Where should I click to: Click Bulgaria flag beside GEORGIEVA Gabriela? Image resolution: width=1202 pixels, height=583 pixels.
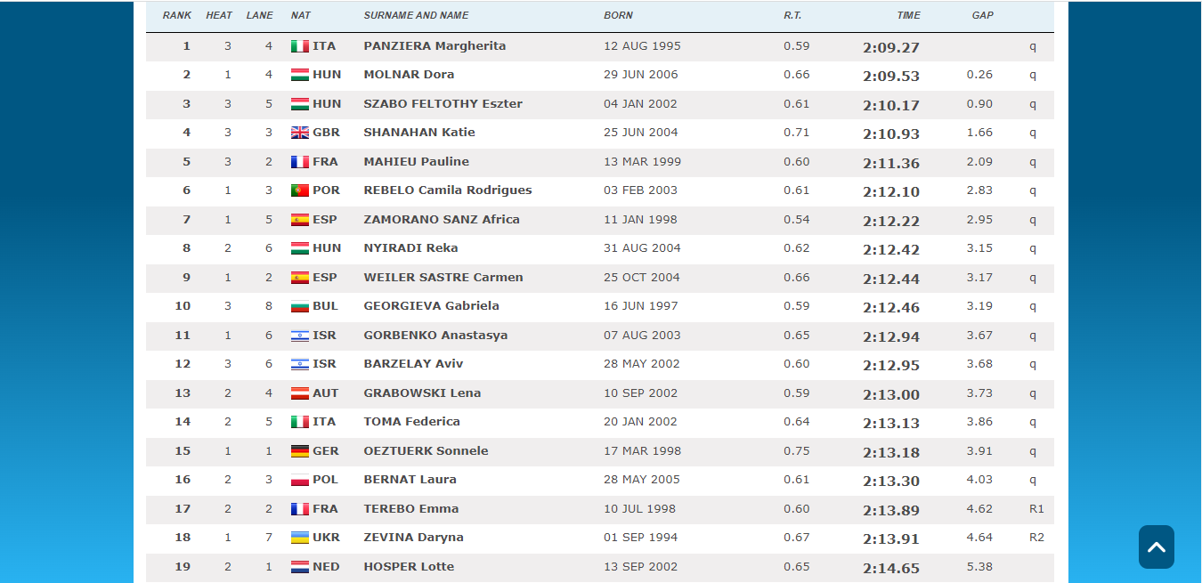[x=300, y=306]
